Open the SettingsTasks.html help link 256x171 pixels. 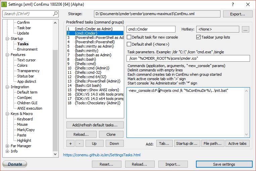[102, 155]
